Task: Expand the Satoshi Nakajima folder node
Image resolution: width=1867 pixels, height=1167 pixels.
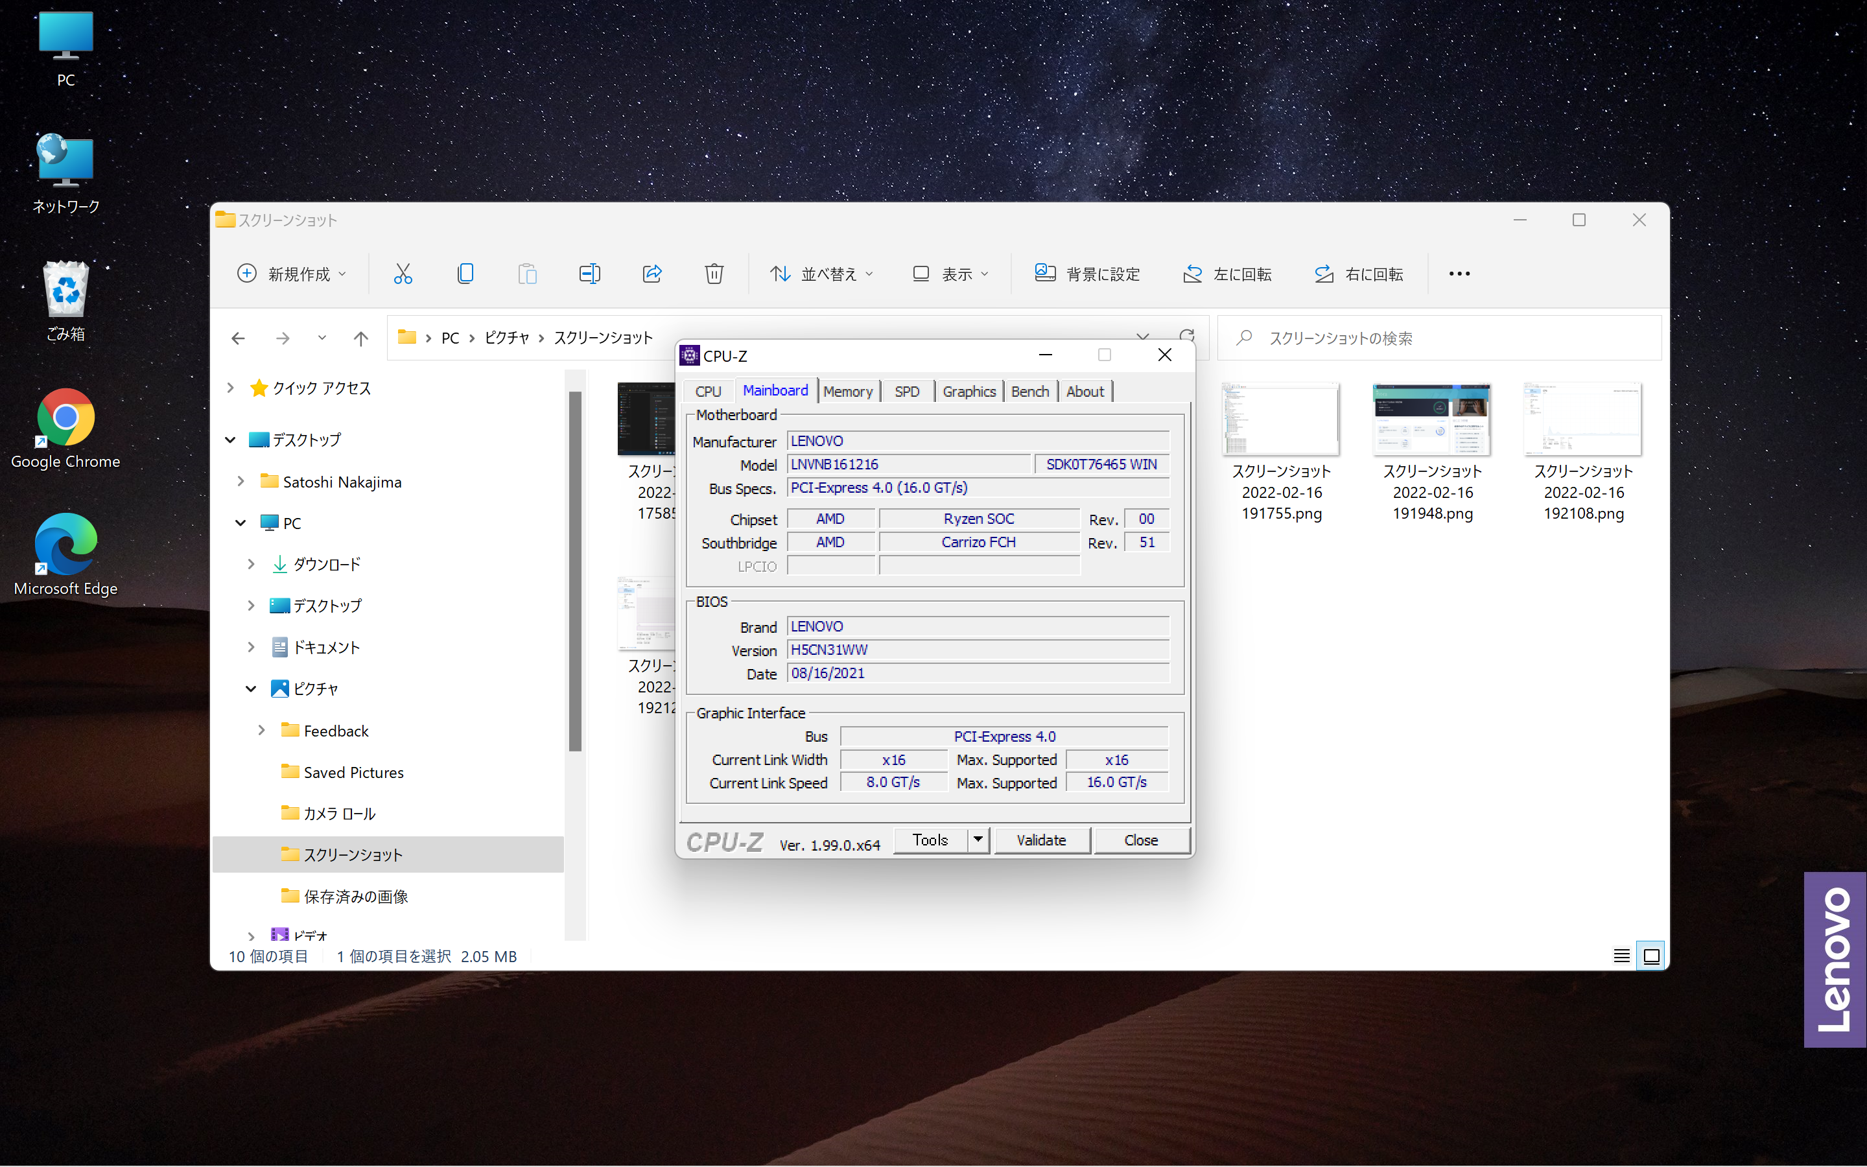Action: click(241, 482)
